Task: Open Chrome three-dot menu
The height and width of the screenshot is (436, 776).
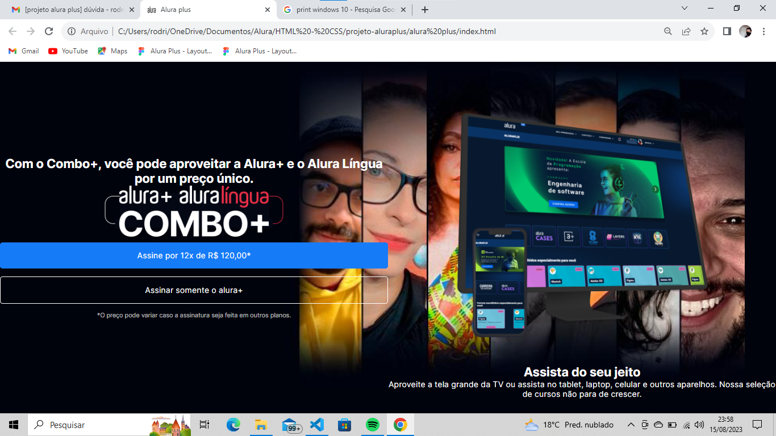Action: coord(763,31)
